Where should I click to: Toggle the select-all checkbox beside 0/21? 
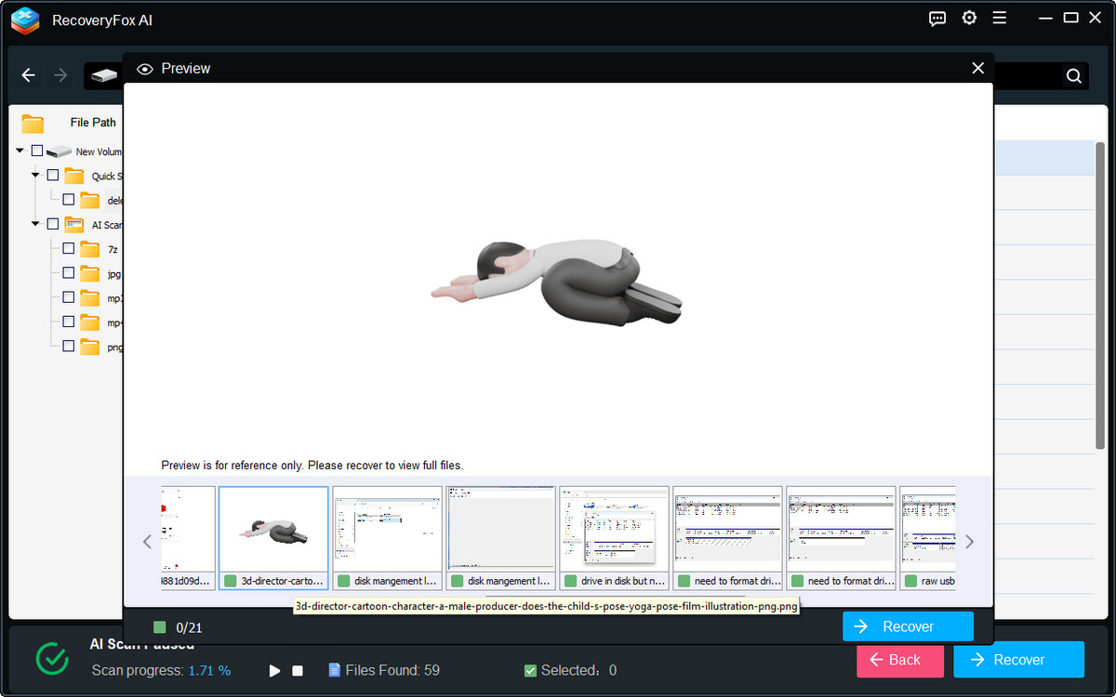pyautogui.click(x=160, y=627)
